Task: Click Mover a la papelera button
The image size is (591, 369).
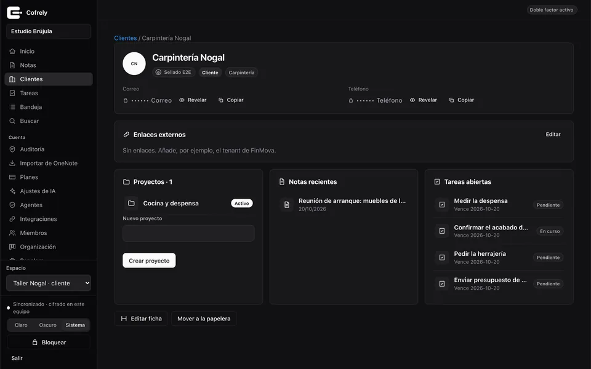Action: (x=204, y=319)
